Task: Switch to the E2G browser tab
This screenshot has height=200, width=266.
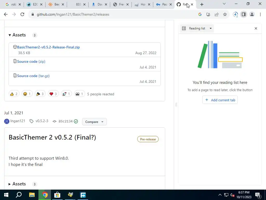Action: coord(33,4)
